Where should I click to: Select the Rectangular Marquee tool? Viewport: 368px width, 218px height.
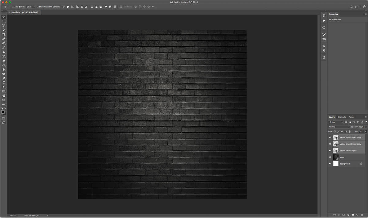pos(4,21)
